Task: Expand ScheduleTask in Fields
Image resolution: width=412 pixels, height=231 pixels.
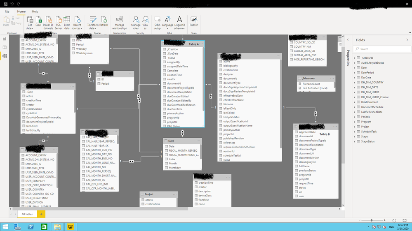Action: (x=354, y=132)
